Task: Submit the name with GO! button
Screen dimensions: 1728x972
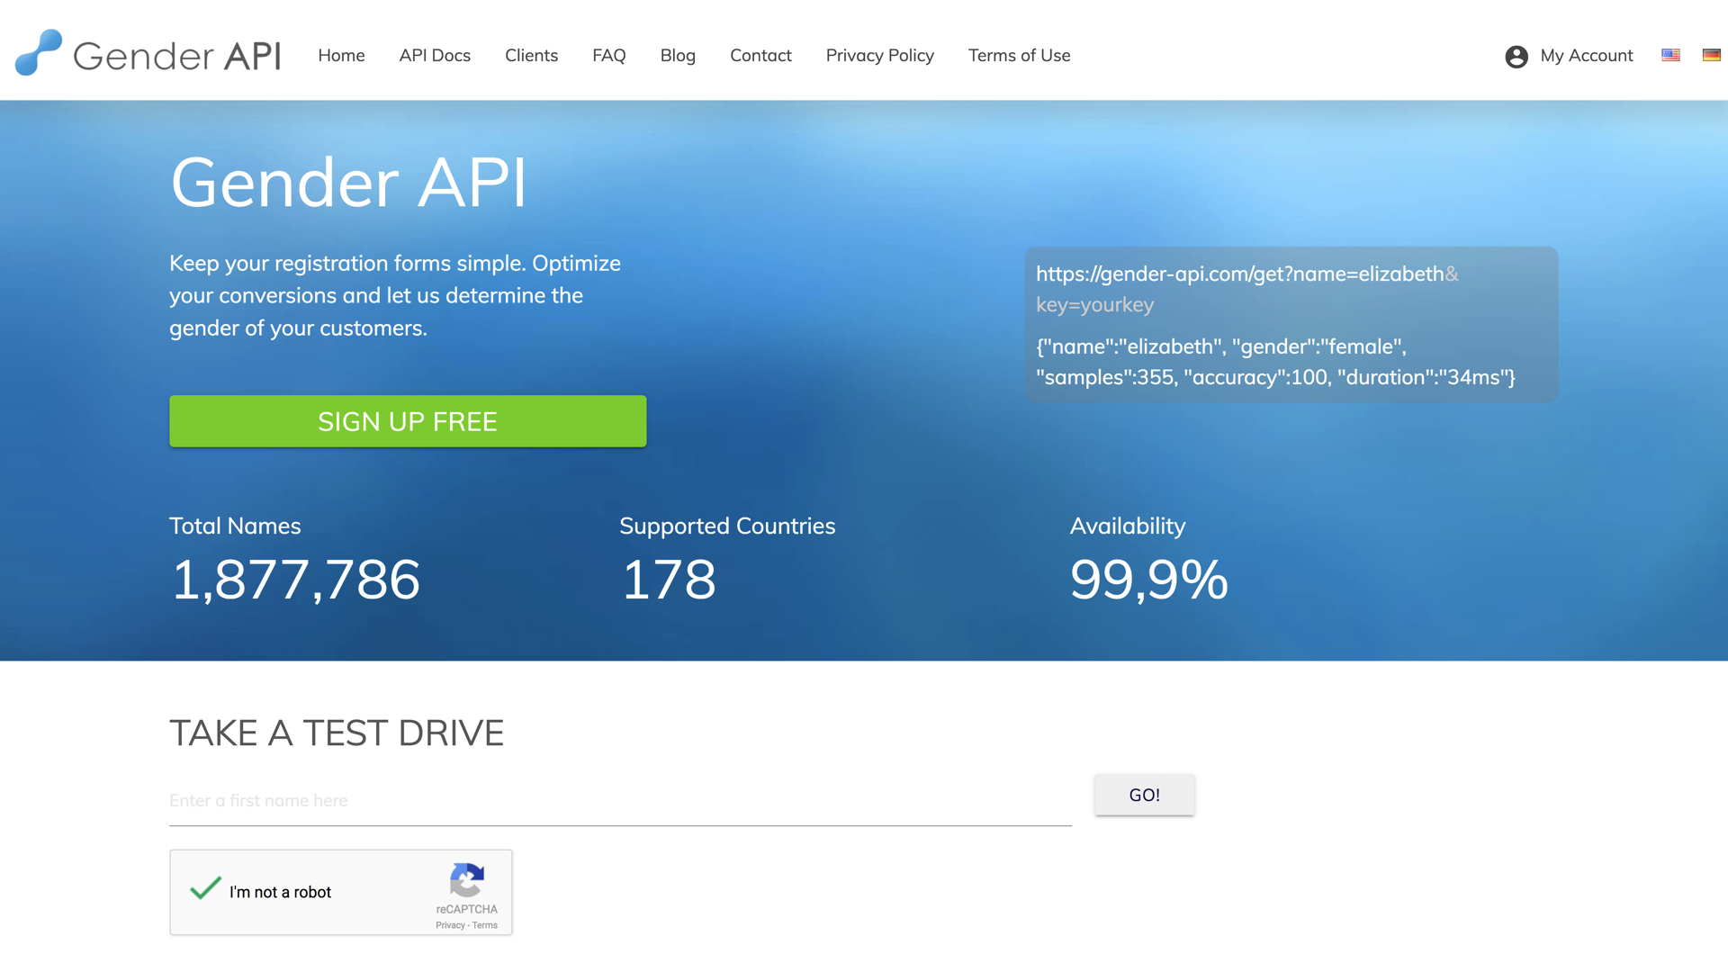Action: [1144, 795]
